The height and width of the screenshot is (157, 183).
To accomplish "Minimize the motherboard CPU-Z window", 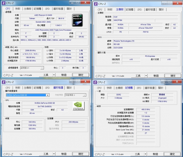I will 164,3.
